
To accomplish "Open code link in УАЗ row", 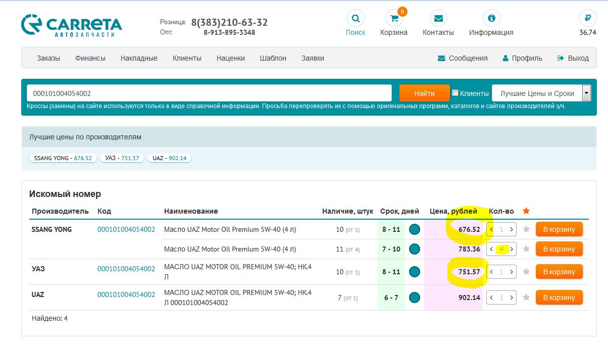I will pos(126,269).
